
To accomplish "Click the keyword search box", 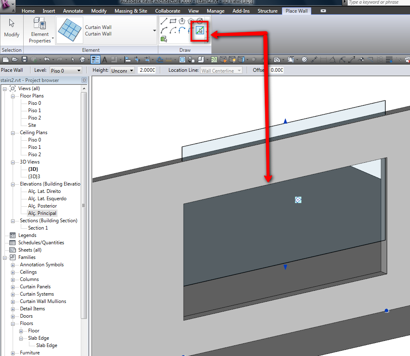I will 378,2.
